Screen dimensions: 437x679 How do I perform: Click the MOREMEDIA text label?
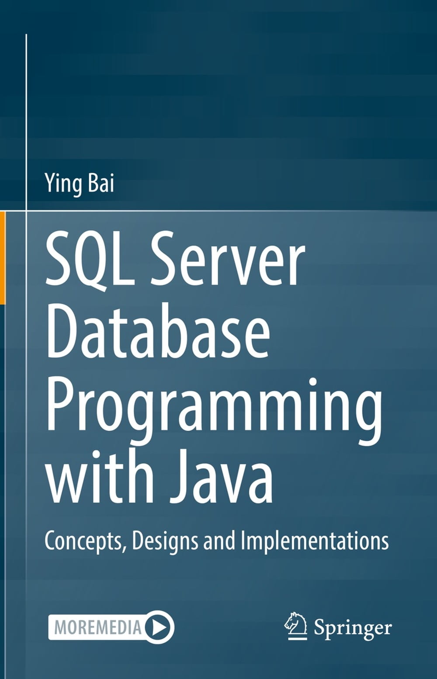point(98,627)
